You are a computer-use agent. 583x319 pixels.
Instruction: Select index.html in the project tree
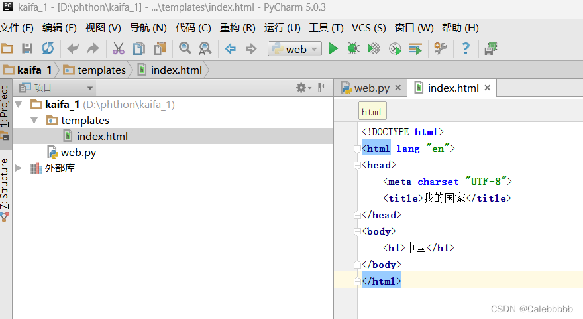point(173,136)
